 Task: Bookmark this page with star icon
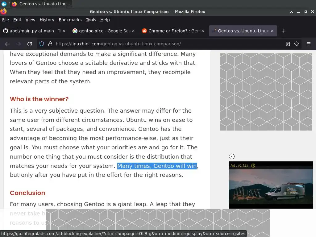(x=297, y=44)
